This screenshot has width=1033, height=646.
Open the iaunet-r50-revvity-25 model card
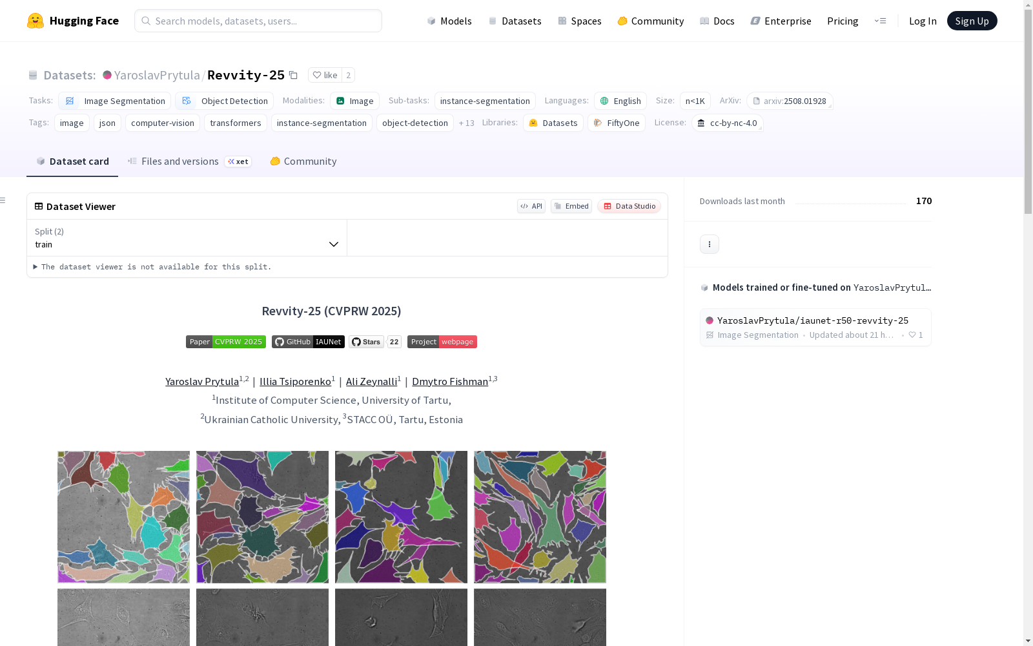[x=815, y=328]
